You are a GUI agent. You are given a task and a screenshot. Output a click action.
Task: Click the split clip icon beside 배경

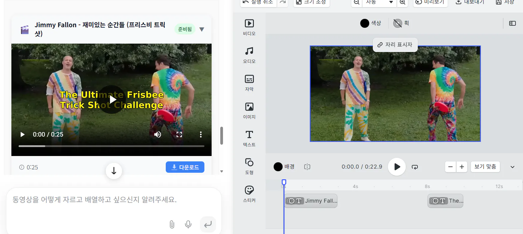pyautogui.click(x=307, y=167)
